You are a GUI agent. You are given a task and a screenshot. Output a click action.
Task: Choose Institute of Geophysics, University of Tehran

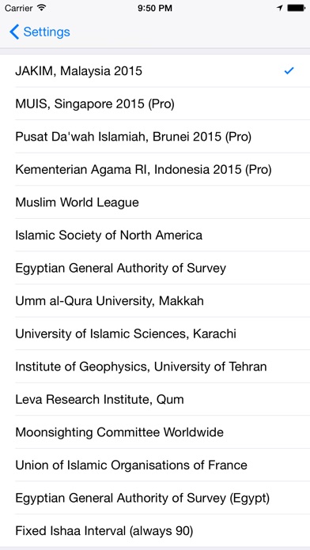coord(155,367)
